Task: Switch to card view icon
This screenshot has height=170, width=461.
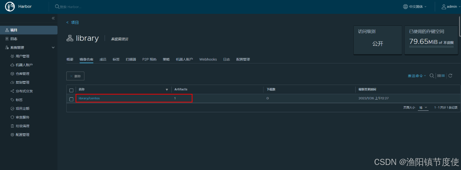Action: [439, 76]
